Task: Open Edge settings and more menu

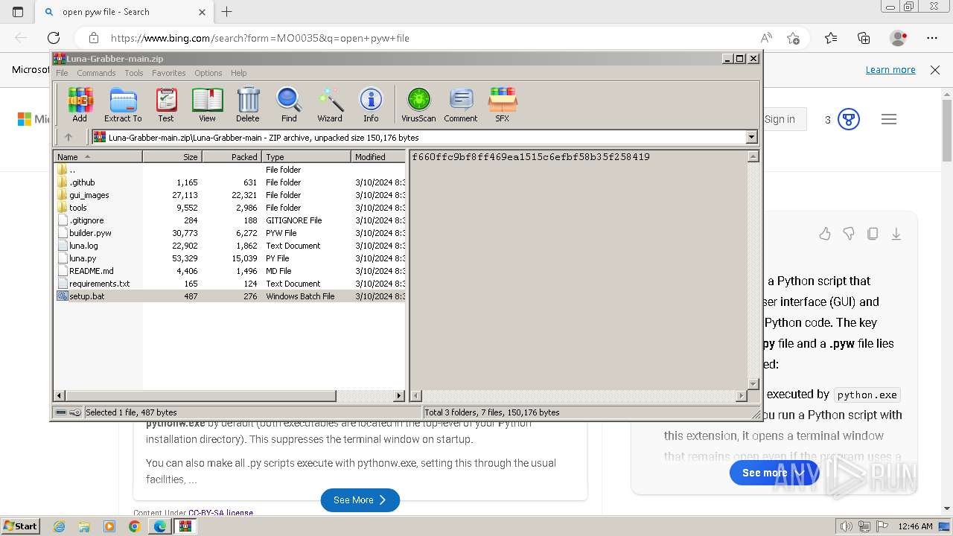Action: [932, 38]
